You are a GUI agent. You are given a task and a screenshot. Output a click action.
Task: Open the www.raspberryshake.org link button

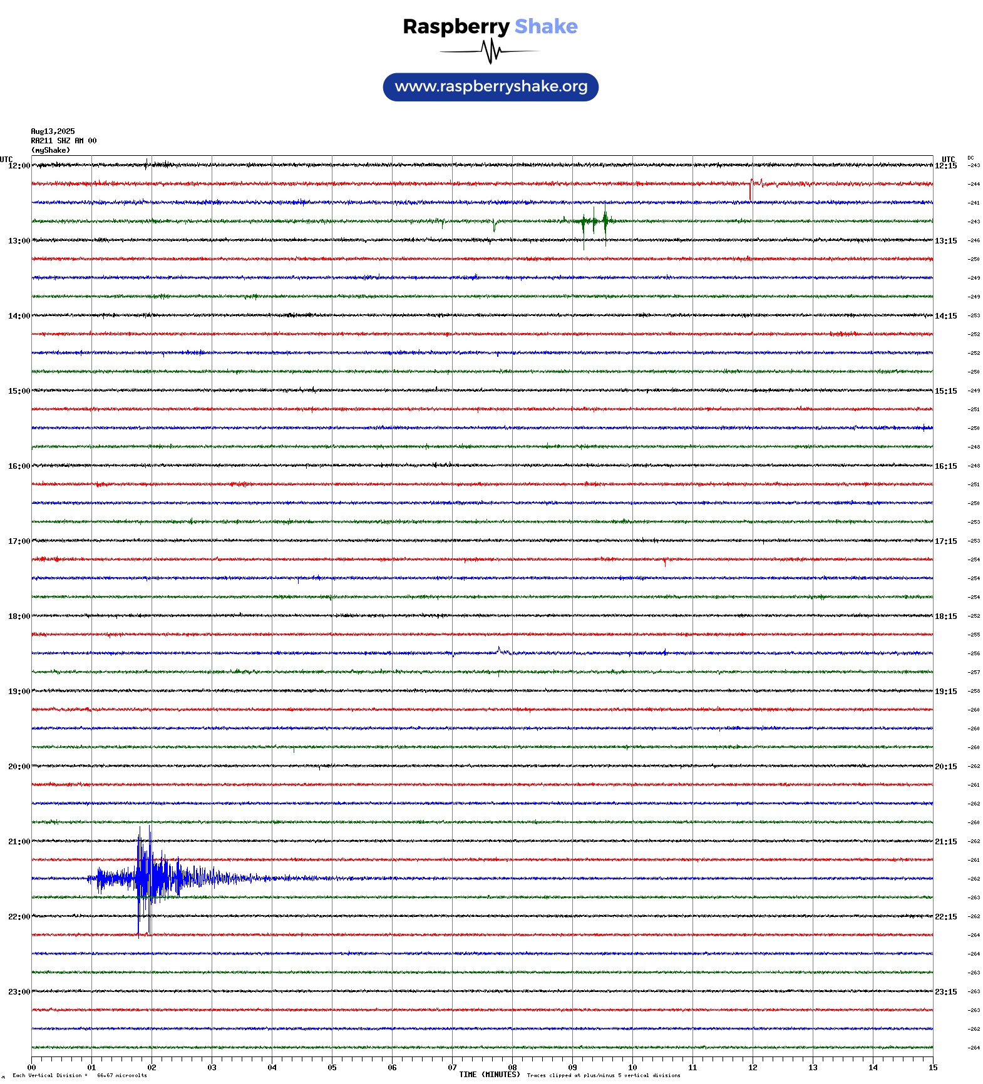click(x=490, y=87)
